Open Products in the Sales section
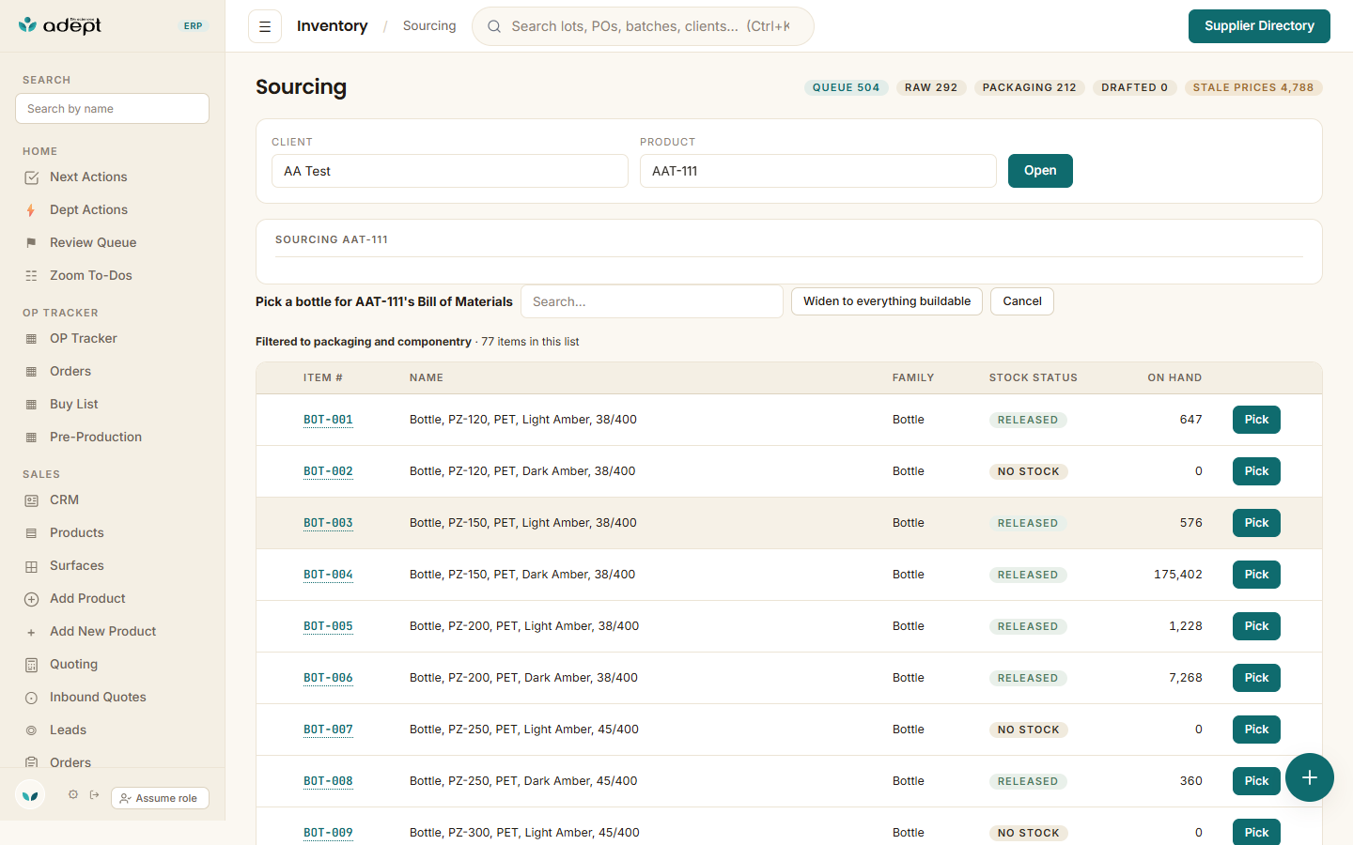This screenshot has height=845, width=1353. pyautogui.click(x=77, y=533)
